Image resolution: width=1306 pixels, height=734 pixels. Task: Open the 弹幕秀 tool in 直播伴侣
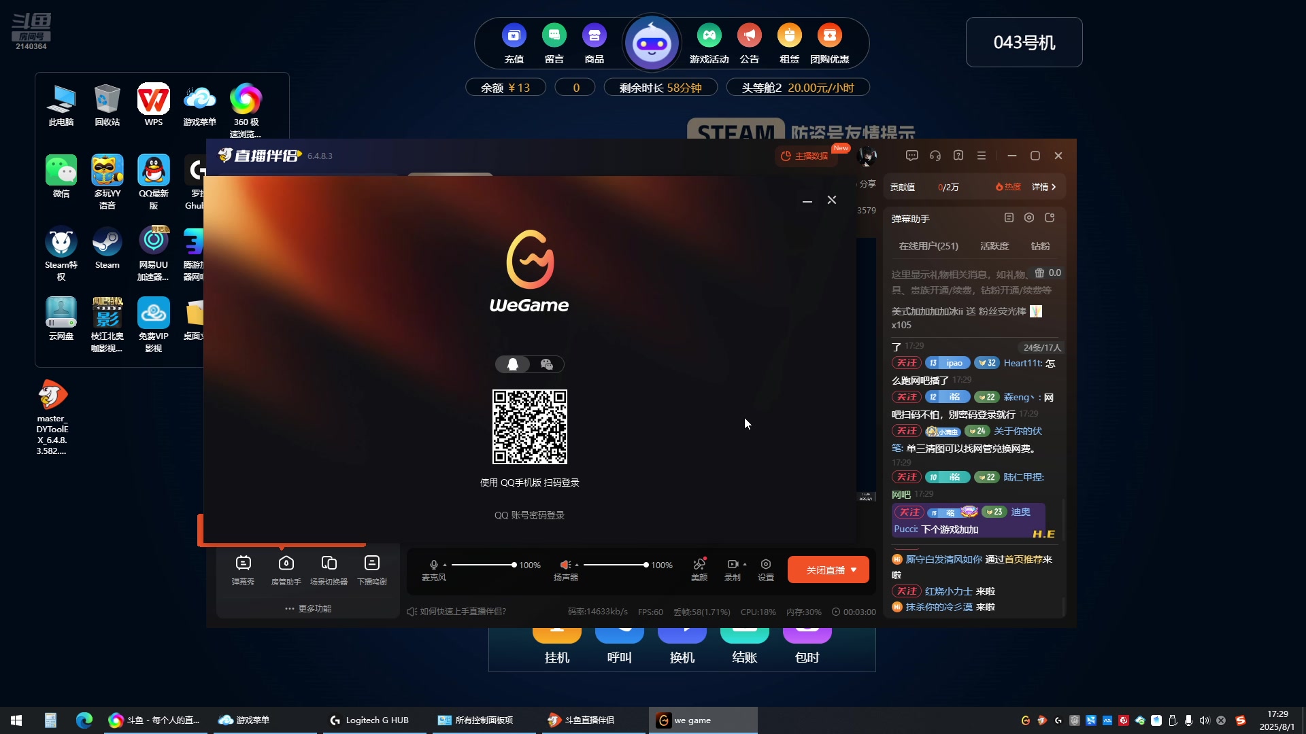click(243, 570)
